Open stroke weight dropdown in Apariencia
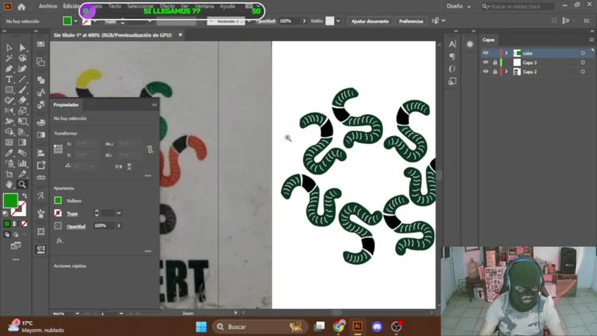The width and height of the screenshot is (597, 336). (119, 213)
